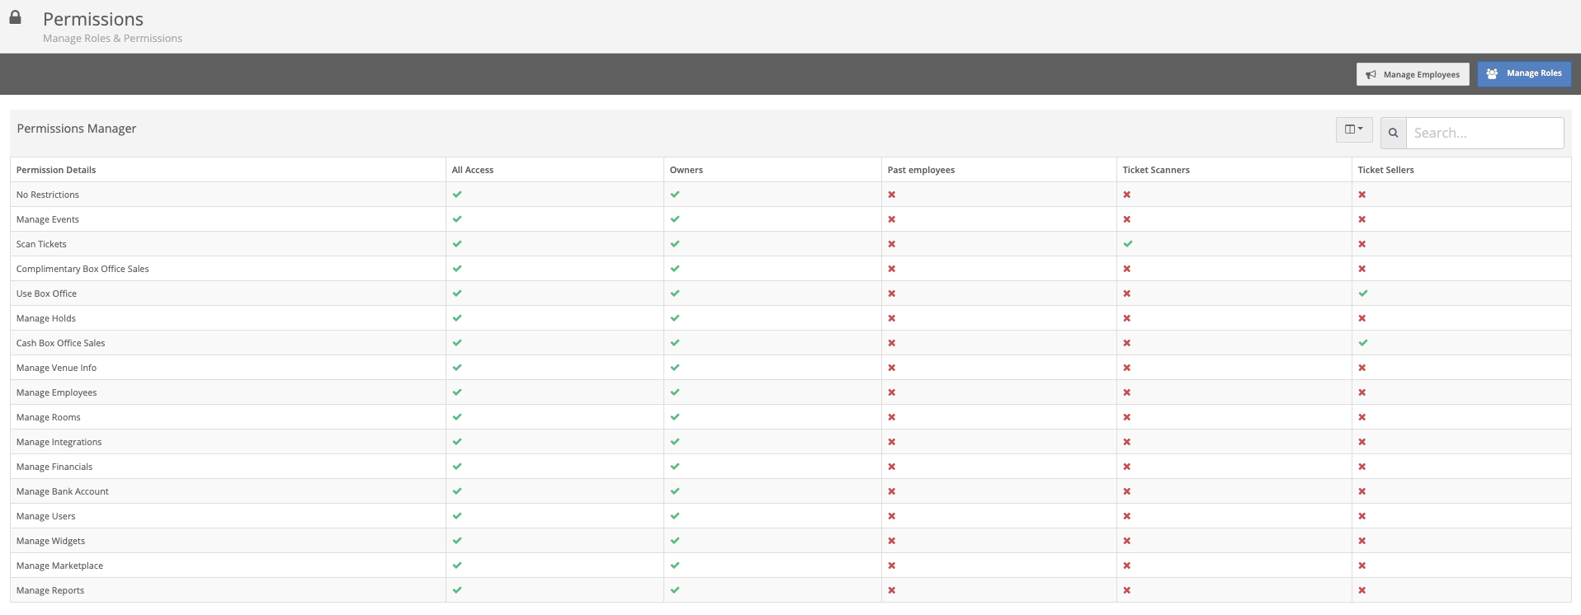Select the Complimentary Box Office Sales label
Viewport: 1581px width, 615px height.
pyautogui.click(x=83, y=269)
